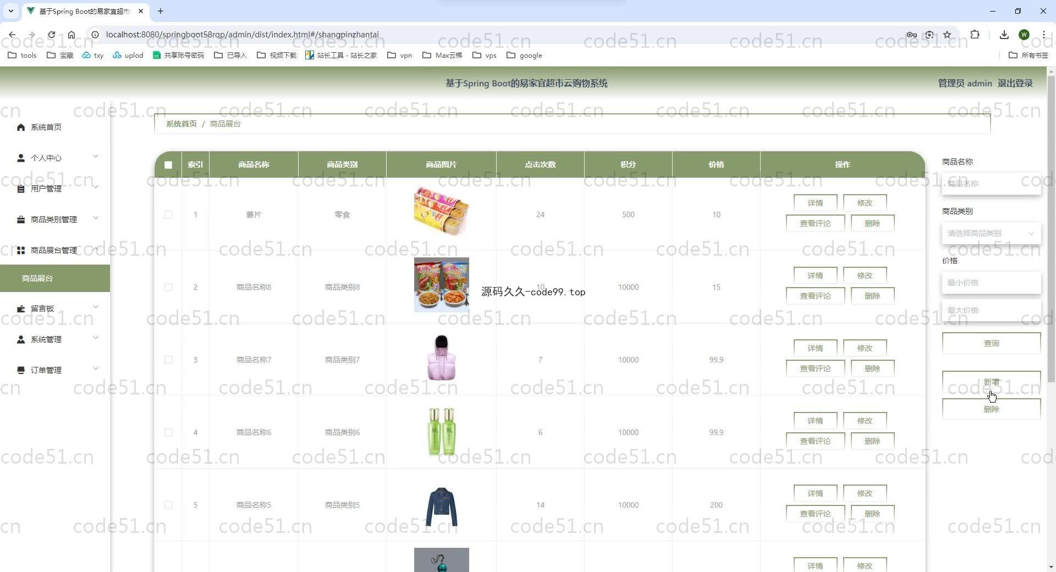Click the page vertical scrollbar
This screenshot has width=1056, height=572.
[x=1051, y=228]
